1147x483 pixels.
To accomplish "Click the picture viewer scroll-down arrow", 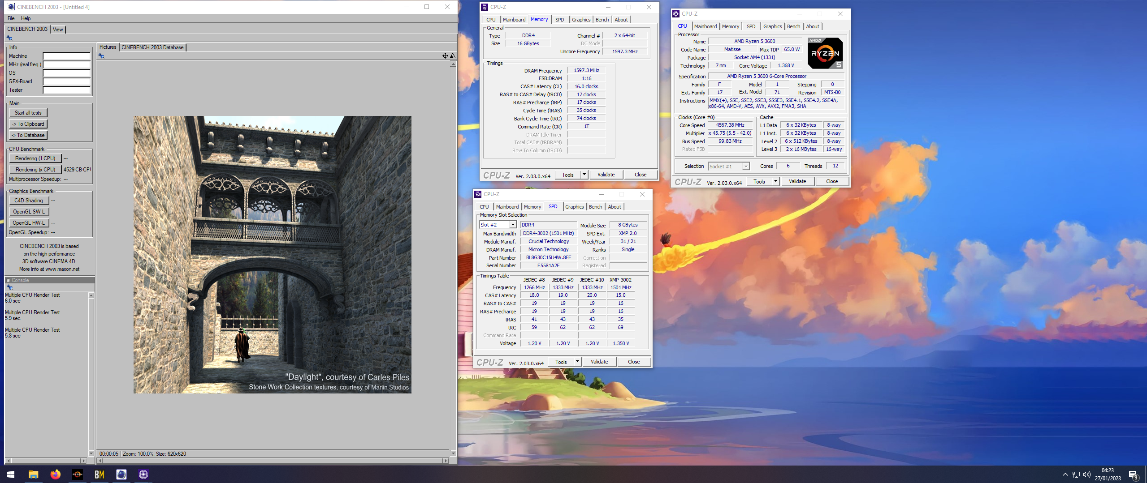I will [x=453, y=453].
